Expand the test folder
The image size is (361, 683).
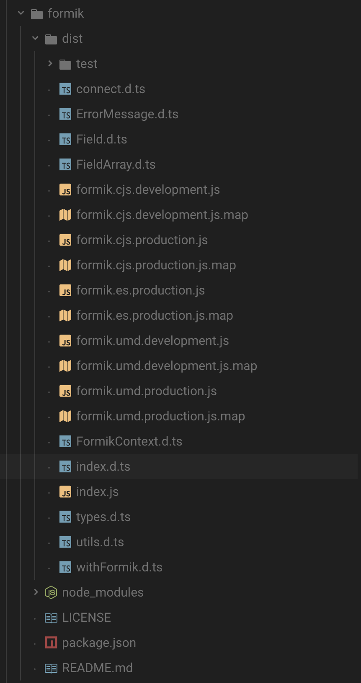click(x=50, y=64)
